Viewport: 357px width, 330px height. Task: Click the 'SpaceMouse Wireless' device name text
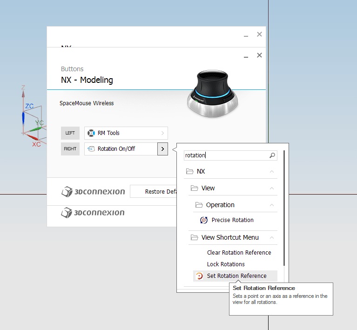(x=87, y=103)
